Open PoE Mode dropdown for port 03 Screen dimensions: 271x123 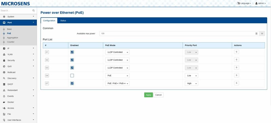pyautogui.click(x=117, y=68)
